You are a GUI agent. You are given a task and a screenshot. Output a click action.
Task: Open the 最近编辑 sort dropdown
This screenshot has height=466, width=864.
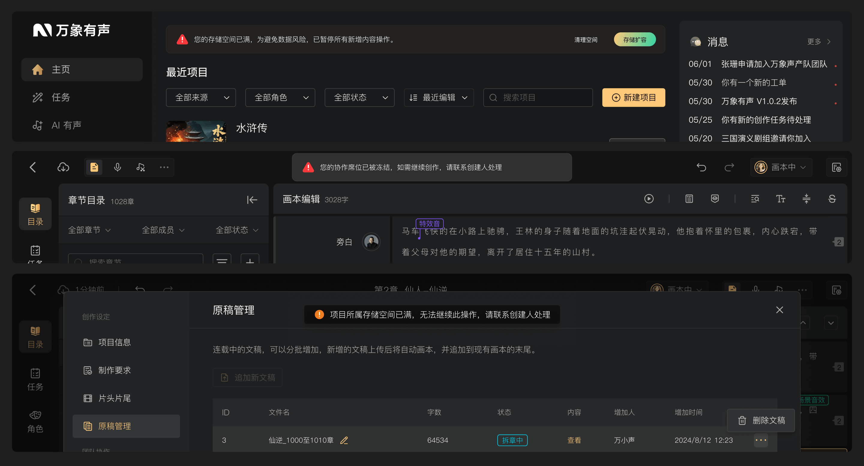tap(439, 97)
